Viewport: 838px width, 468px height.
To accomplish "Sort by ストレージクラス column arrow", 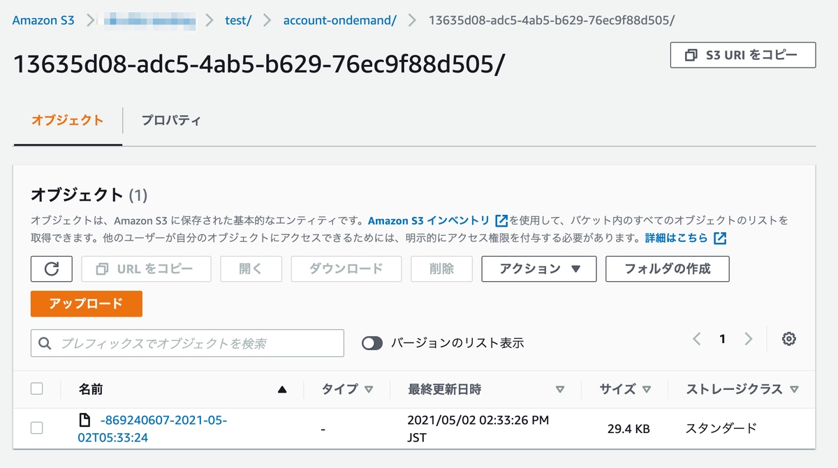I will pos(794,390).
